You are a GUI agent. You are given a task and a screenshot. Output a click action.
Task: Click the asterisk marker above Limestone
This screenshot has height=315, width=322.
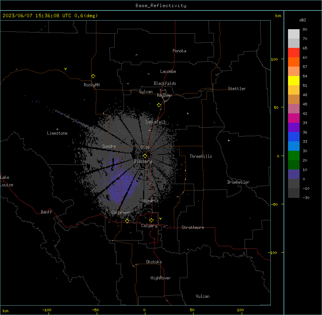point(57,129)
